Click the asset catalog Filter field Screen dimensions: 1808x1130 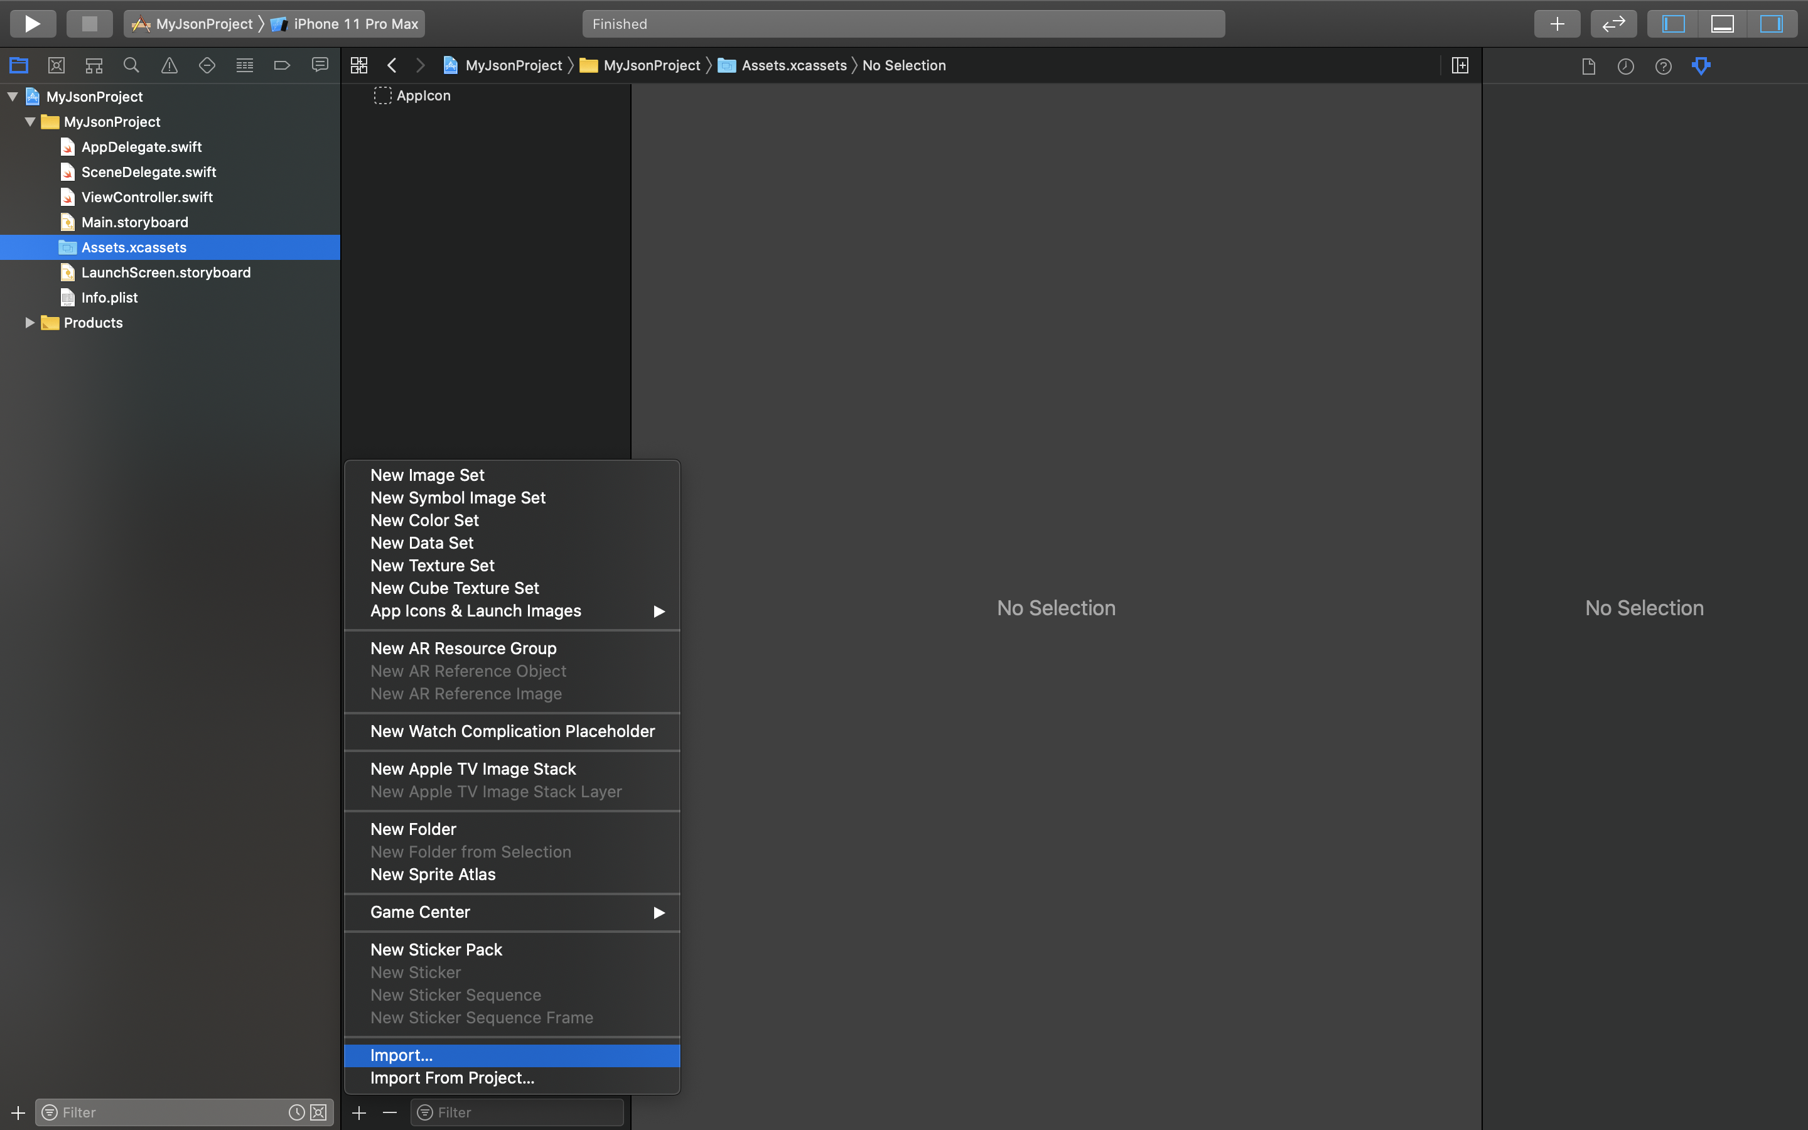click(x=523, y=1112)
